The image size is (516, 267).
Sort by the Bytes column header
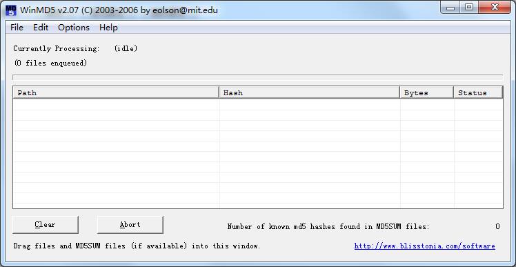pos(427,92)
